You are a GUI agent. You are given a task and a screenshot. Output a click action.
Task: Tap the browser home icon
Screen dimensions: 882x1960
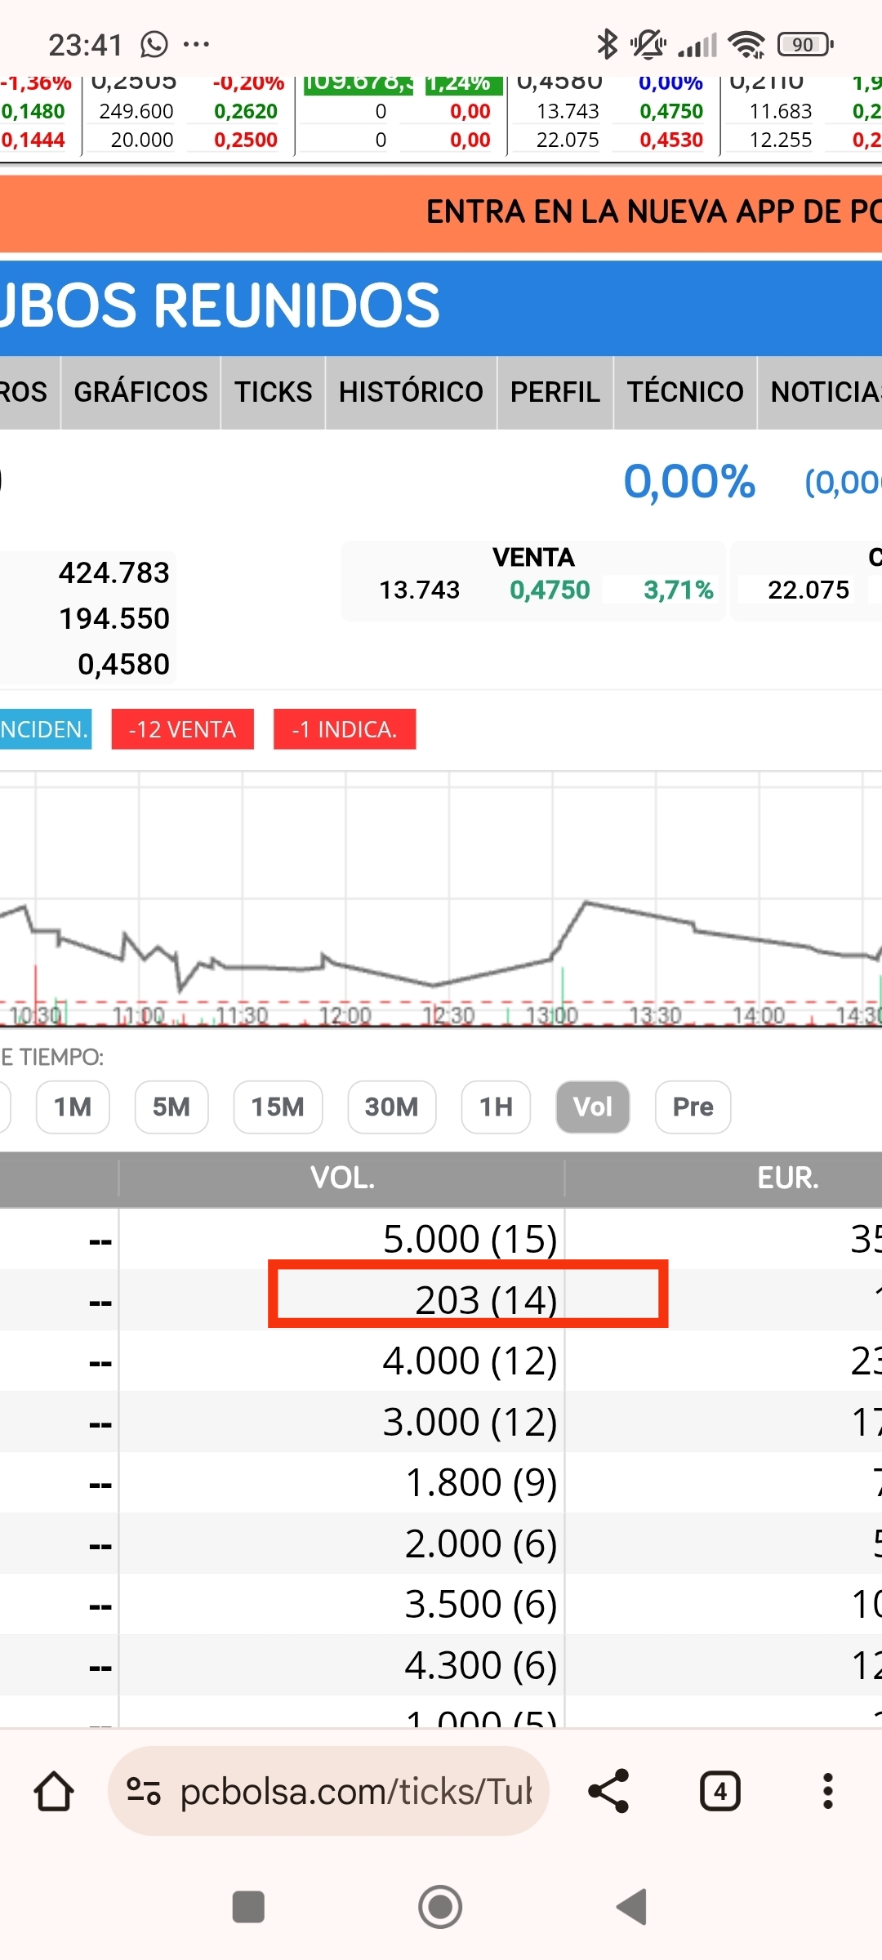54,1792
